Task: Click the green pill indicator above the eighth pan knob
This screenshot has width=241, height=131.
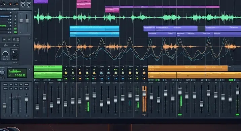Action: 115,70
